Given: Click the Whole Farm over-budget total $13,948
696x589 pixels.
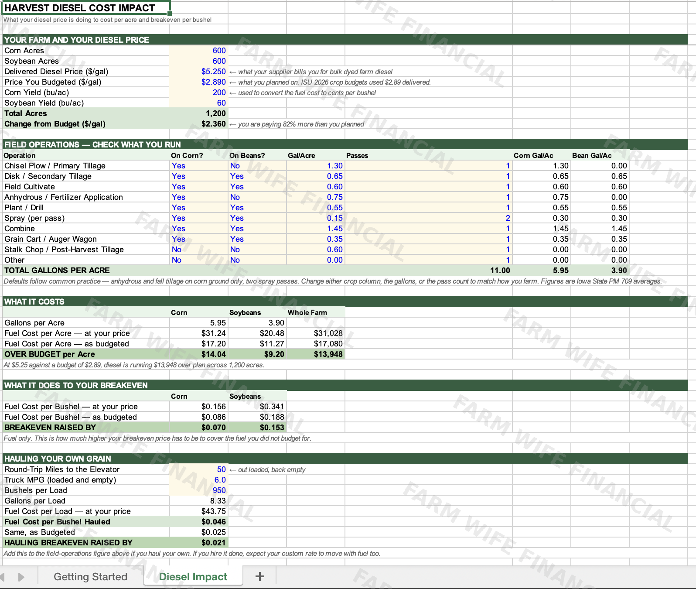Looking at the screenshot, I should [x=316, y=354].
